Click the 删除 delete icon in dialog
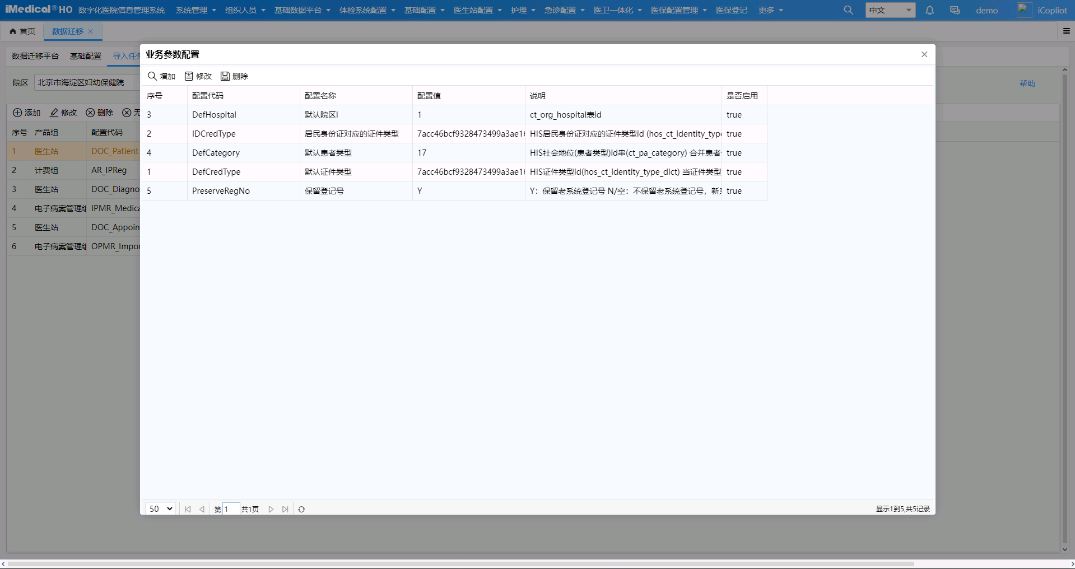Image resolution: width=1075 pixels, height=569 pixels. tap(225, 76)
